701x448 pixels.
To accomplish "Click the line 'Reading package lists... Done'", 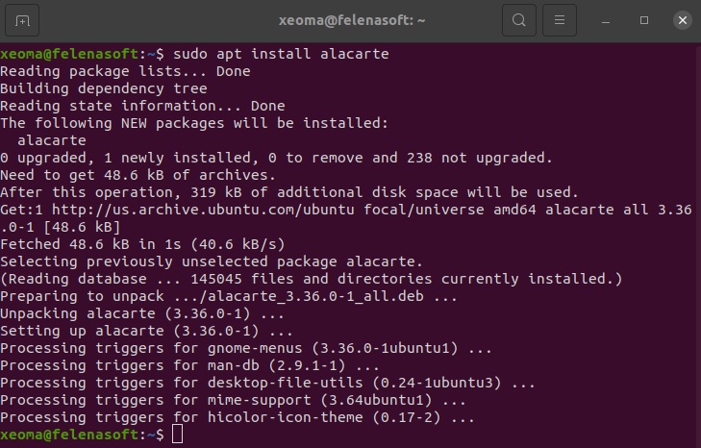I will coord(125,71).
